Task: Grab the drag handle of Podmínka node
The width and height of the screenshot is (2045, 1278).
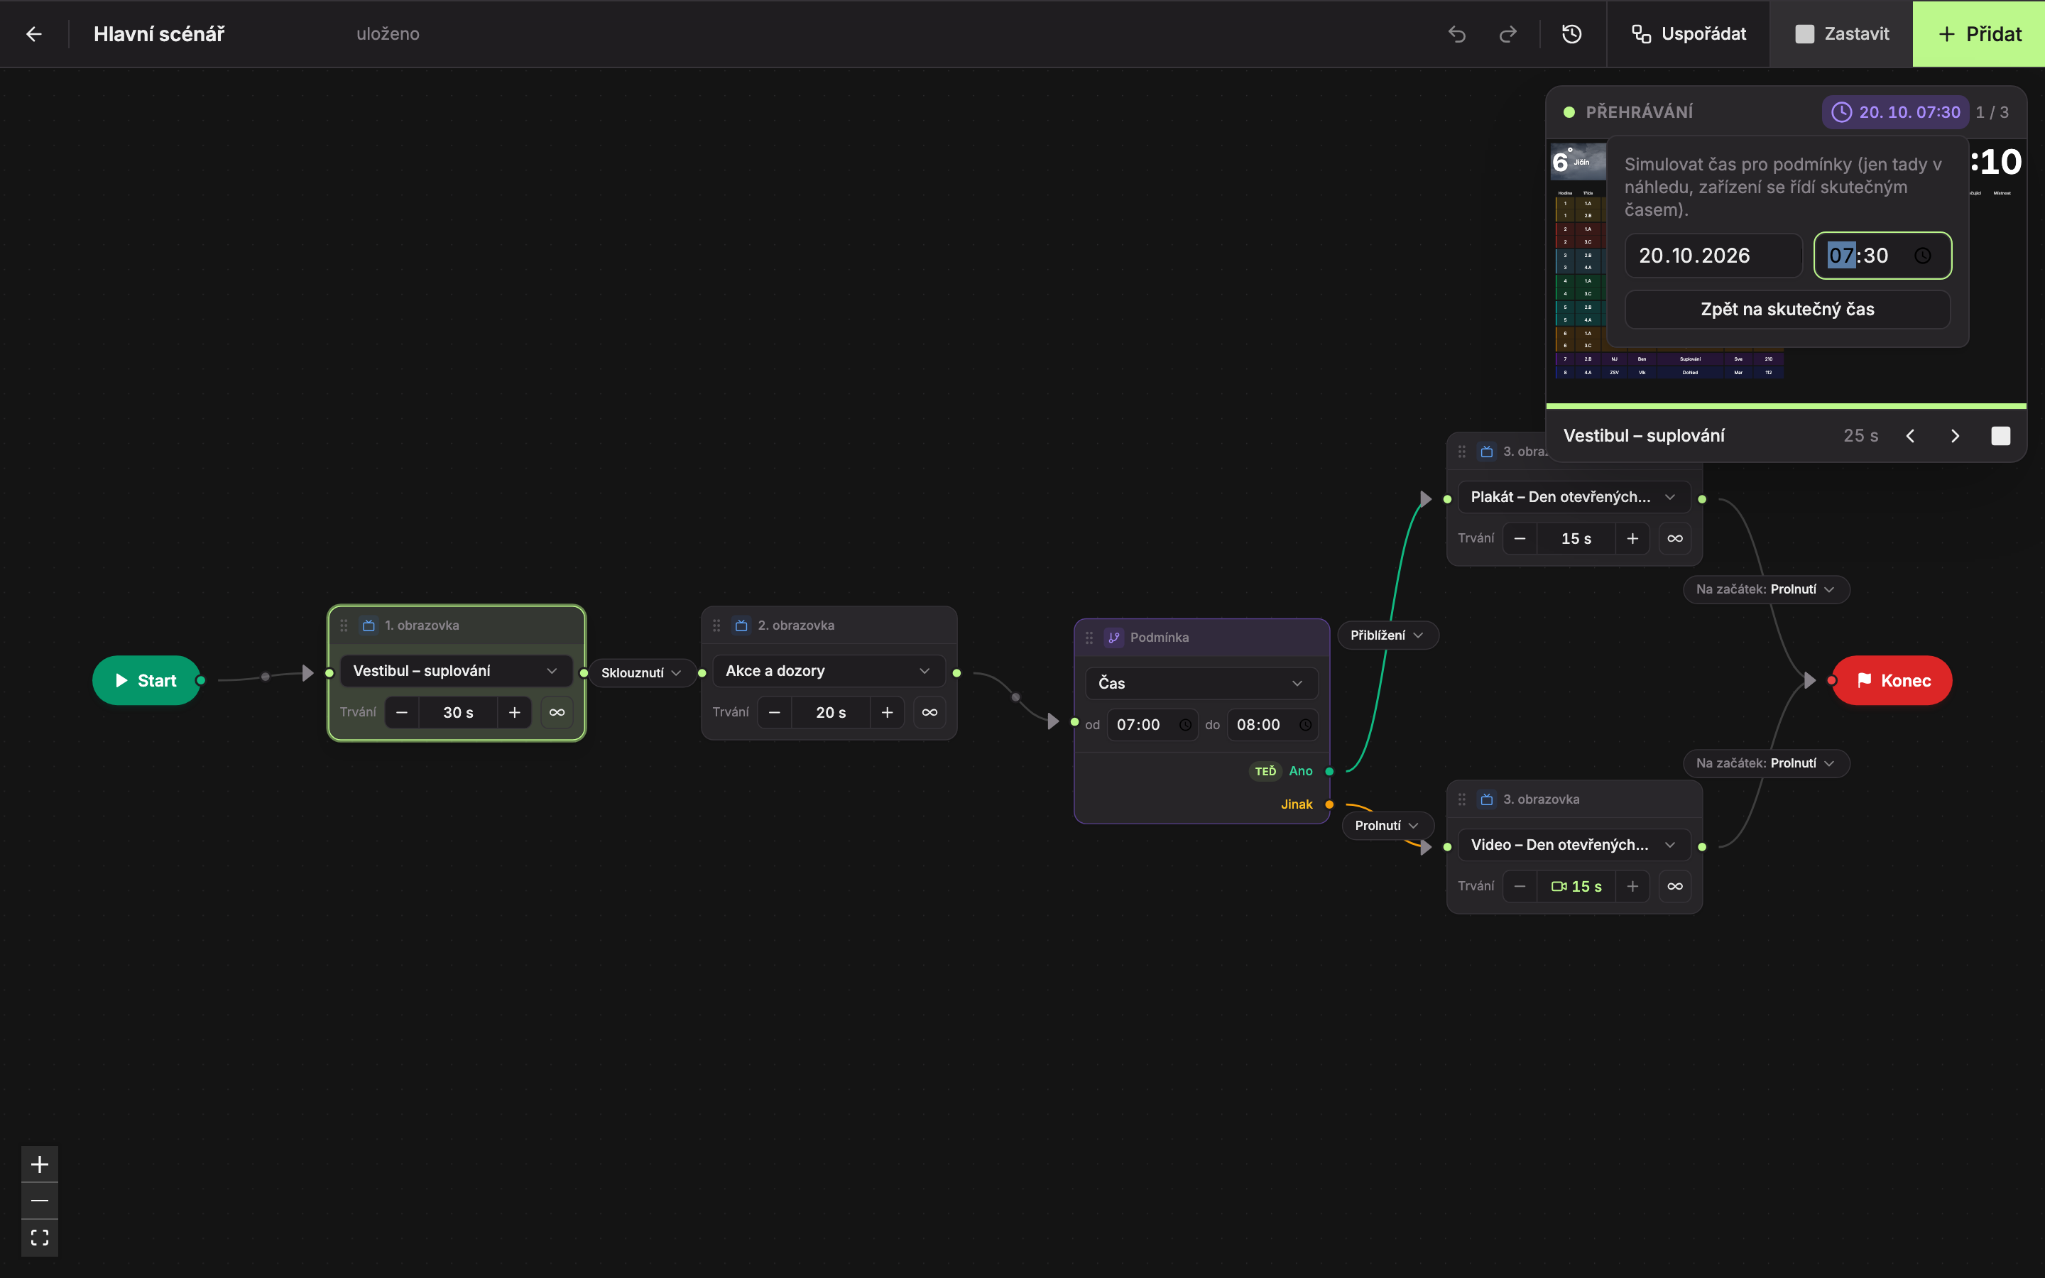Action: tap(1089, 638)
